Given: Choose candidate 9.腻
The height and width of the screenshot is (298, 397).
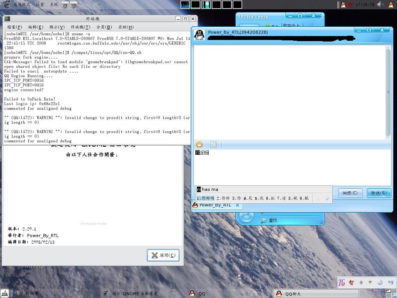Looking at the screenshot, I should click(304, 198).
